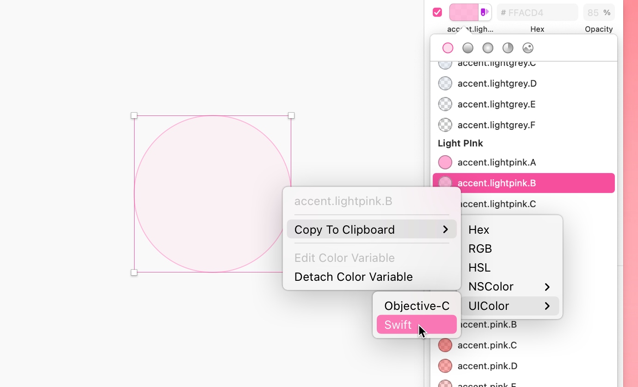Image resolution: width=638 pixels, height=387 pixels.
Task: Select the angular gradient fill type
Action: (508, 48)
